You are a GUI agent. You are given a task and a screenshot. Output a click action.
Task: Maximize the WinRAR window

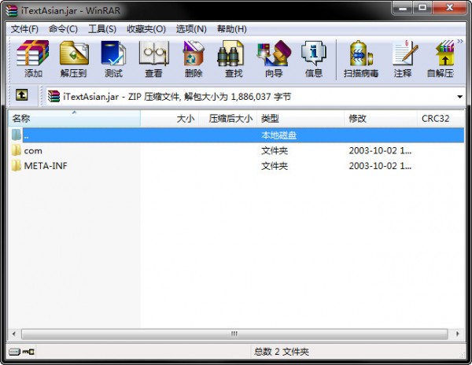coord(422,8)
